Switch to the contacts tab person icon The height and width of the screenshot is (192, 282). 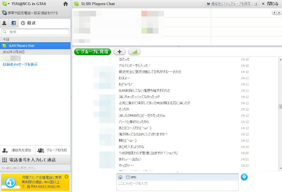coord(4,23)
